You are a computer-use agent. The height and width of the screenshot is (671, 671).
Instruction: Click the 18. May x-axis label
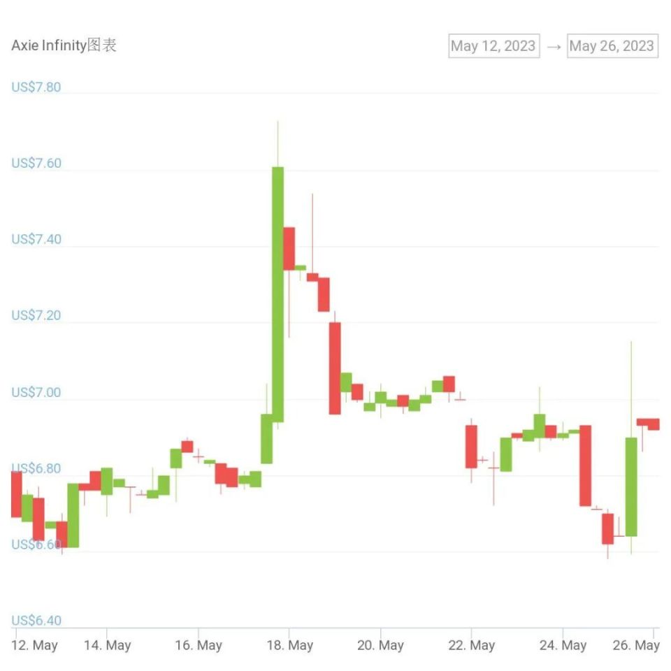tap(289, 645)
